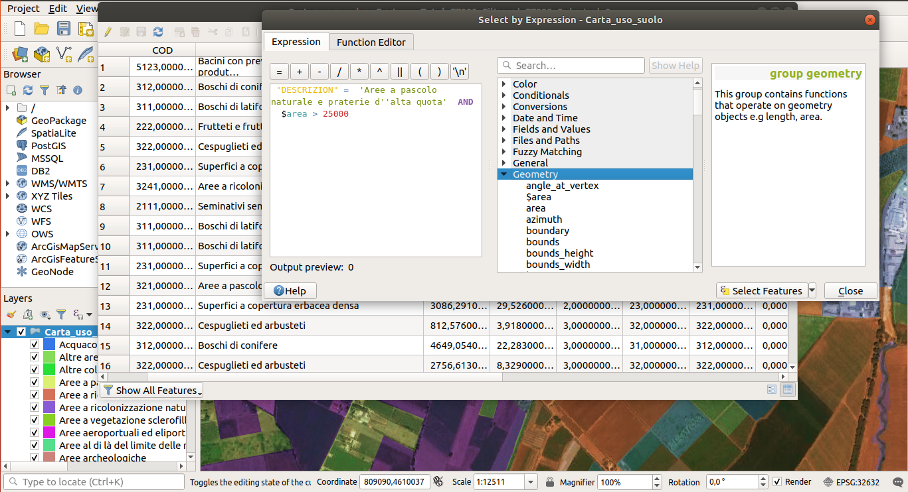The height and width of the screenshot is (492, 908).
Task: Click the Select Features button
Action: (761, 291)
